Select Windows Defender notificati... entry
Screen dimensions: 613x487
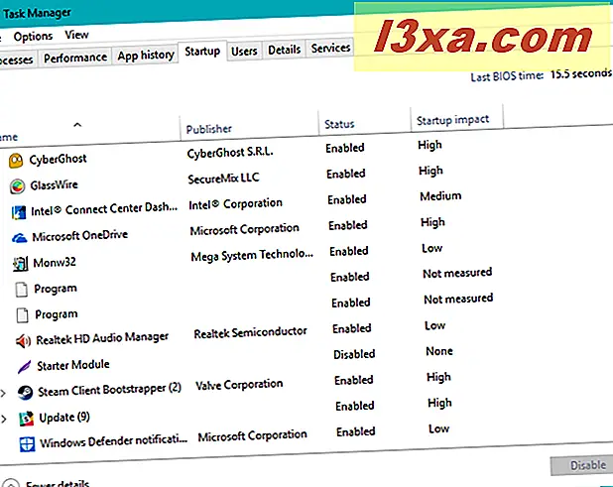tap(113, 441)
